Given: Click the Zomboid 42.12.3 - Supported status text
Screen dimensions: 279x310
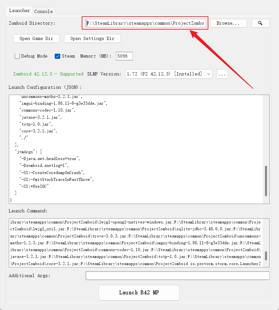Looking at the screenshot, I should pyautogui.click(x=48, y=74).
